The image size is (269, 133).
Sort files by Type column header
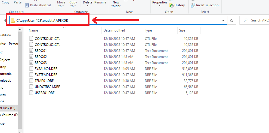[148, 30]
